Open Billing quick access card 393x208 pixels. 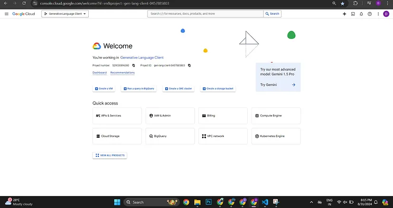223,116
